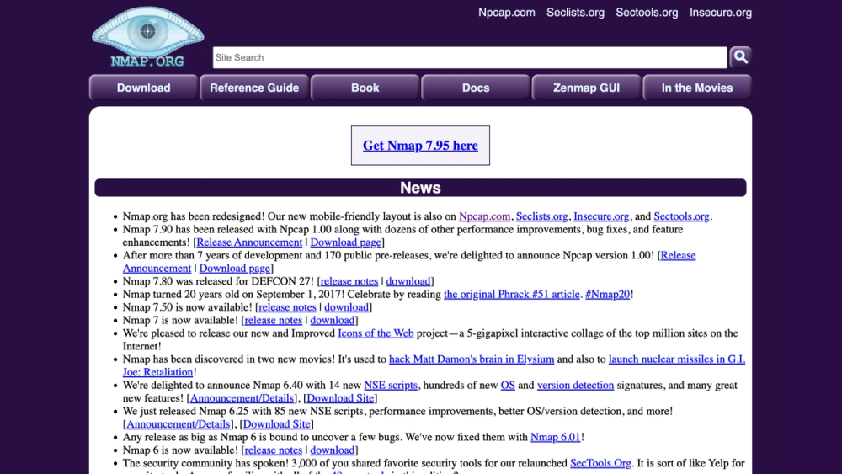Visit Seclists.org in the top header

pos(575,13)
